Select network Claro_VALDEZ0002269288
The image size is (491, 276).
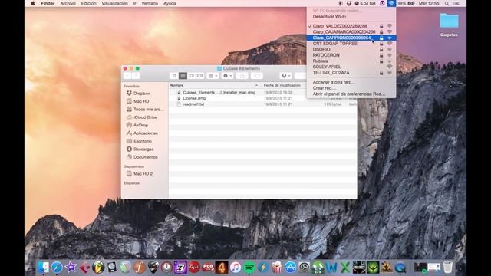(351, 26)
